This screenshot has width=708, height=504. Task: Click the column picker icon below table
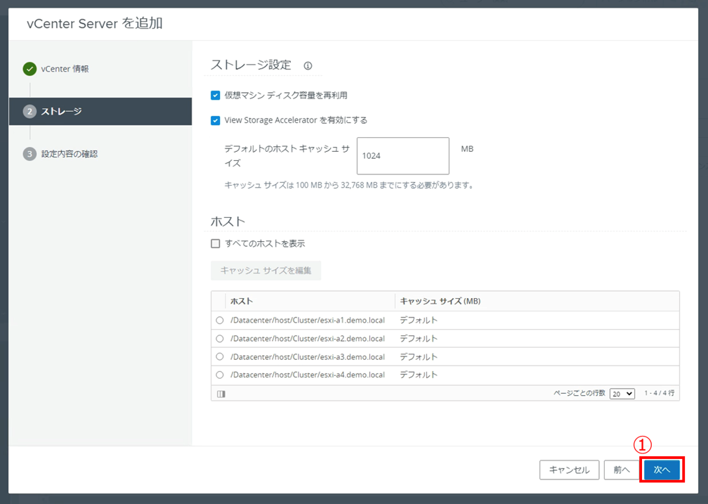point(221,394)
